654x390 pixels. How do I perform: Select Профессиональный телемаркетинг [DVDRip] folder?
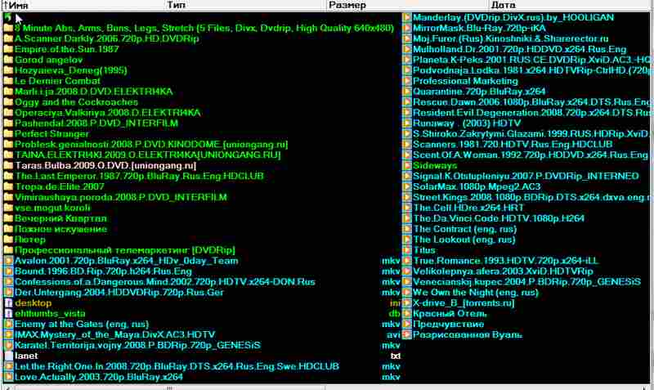[x=125, y=250]
